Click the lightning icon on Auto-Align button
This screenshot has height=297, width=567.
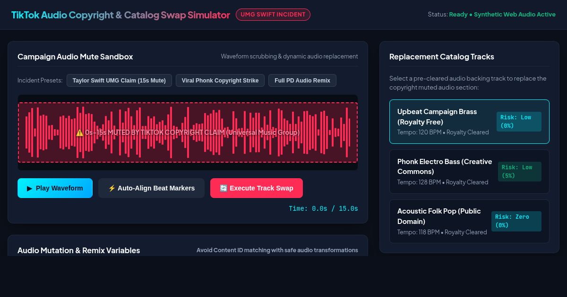[112, 188]
